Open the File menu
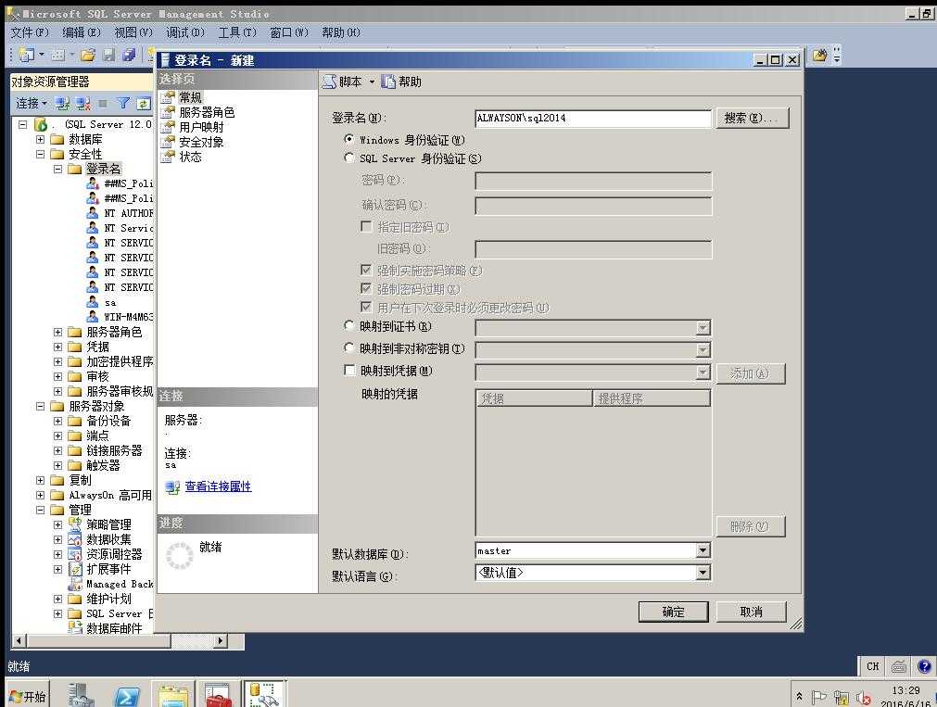This screenshot has width=937, height=707. (30, 32)
